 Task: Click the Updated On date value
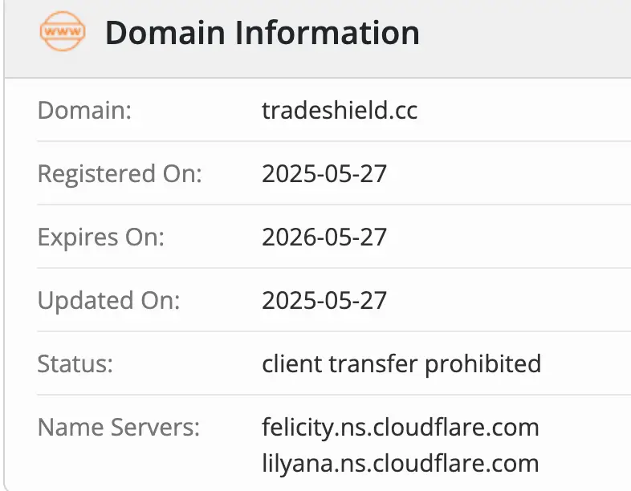click(x=324, y=300)
